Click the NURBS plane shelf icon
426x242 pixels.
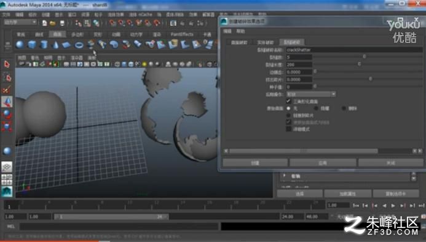click(x=66, y=45)
